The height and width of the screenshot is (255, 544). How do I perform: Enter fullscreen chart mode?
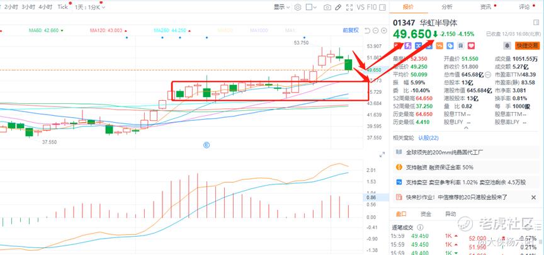click(349, 8)
